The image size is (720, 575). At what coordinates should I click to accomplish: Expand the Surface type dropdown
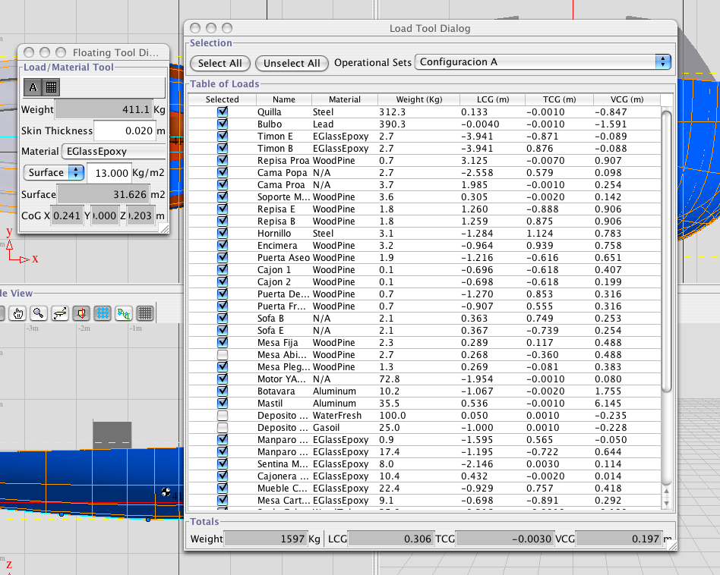pos(54,173)
